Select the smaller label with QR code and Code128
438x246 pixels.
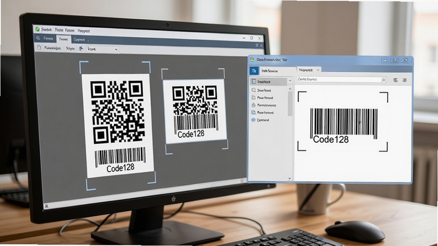pos(195,111)
